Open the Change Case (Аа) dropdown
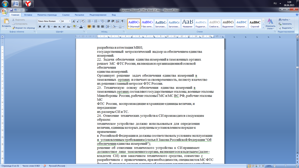 (69, 27)
